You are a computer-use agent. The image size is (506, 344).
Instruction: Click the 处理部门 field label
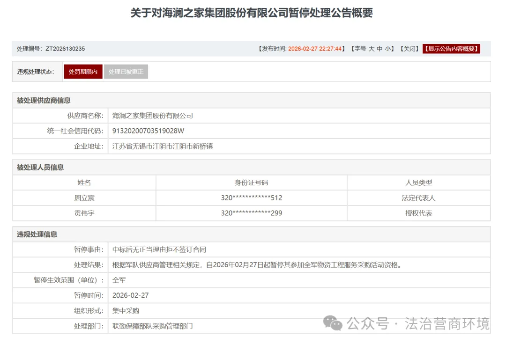89,326
